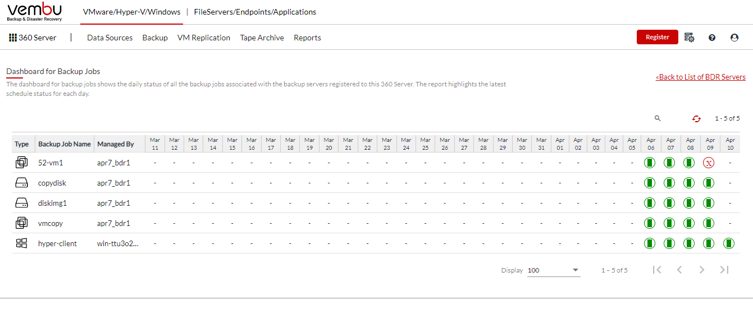The image size is (753, 323).
Task: Open vmcopy success status on Apr 08
Action: point(689,223)
